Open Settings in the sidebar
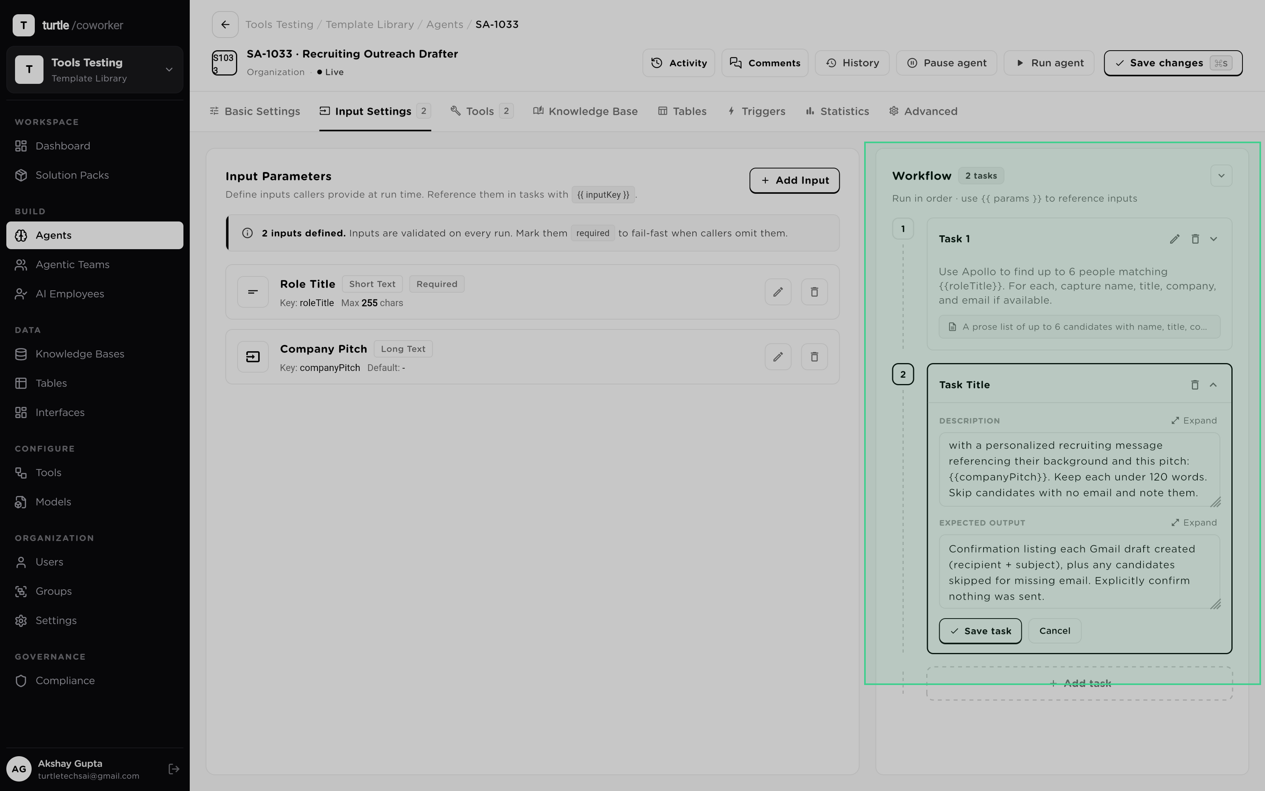Image resolution: width=1265 pixels, height=791 pixels. tap(94, 621)
